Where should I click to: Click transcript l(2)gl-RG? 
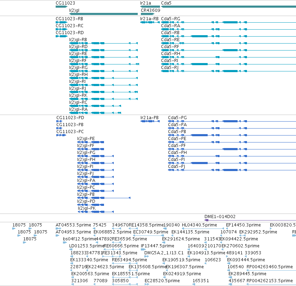(103, 71)
